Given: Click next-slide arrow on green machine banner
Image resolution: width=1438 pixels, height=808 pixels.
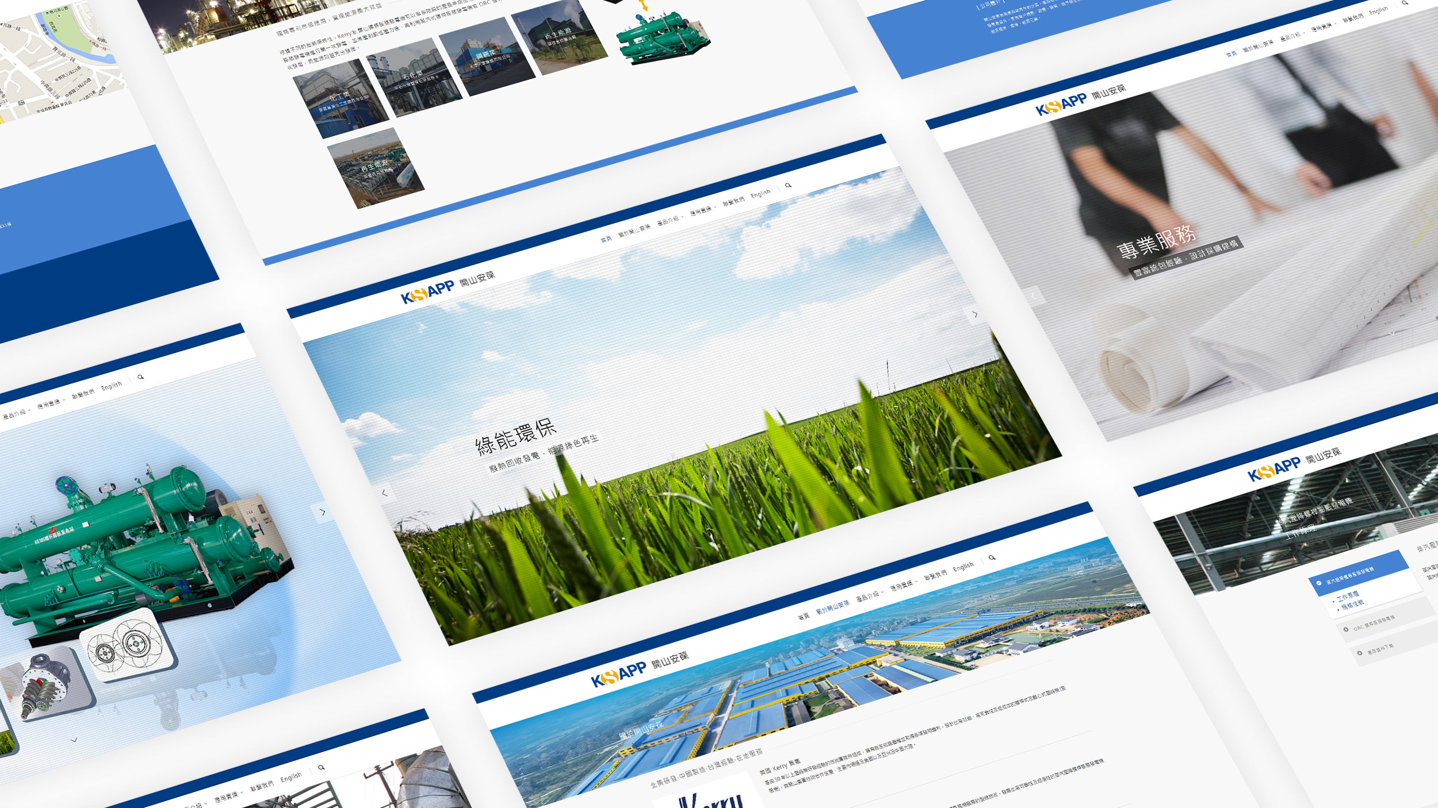Looking at the screenshot, I should pos(322,512).
